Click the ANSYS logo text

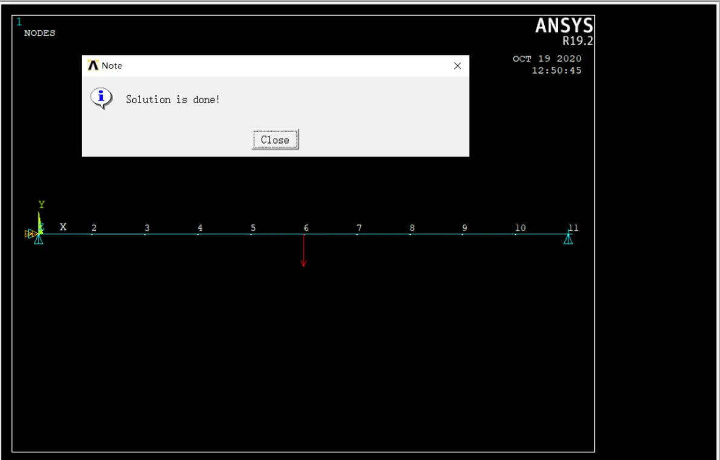coord(564,26)
